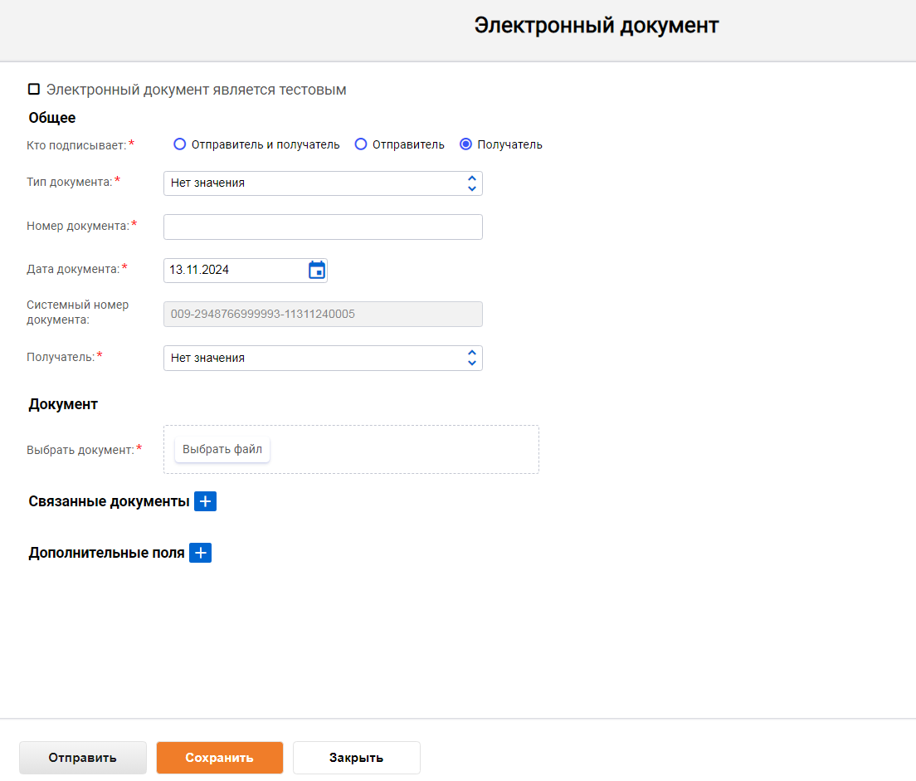This screenshot has height=781, width=916.
Task: Select 'Получатель' signer radio option
Action: click(x=465, y=144)
